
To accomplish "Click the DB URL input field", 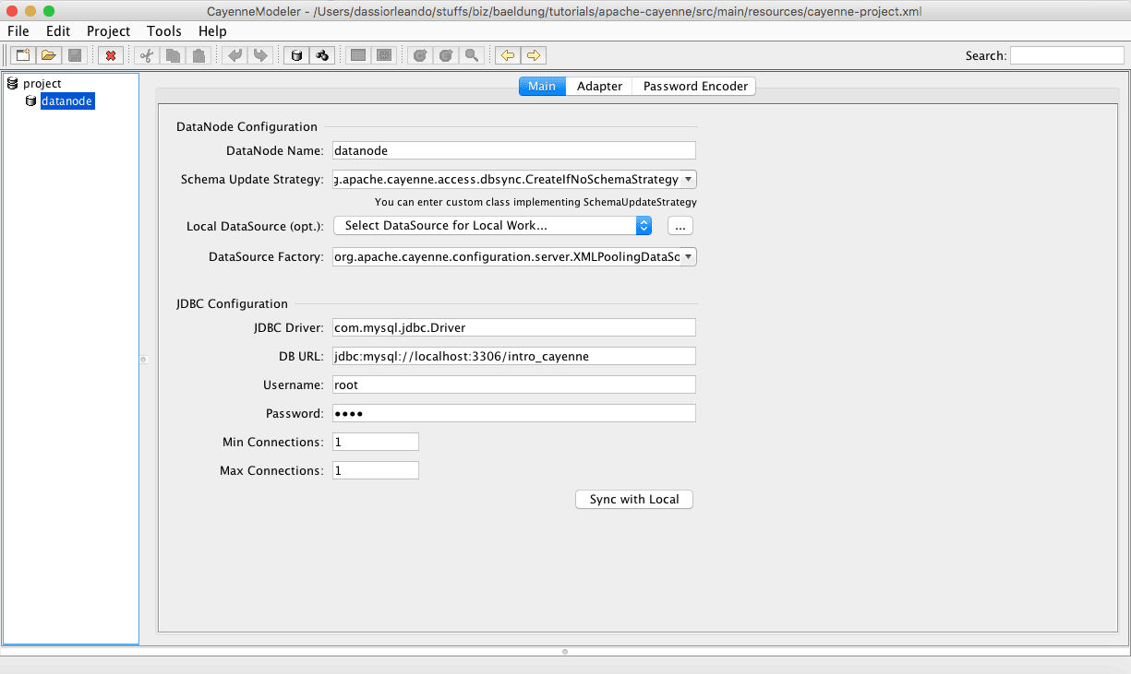I will pos(513,357).
